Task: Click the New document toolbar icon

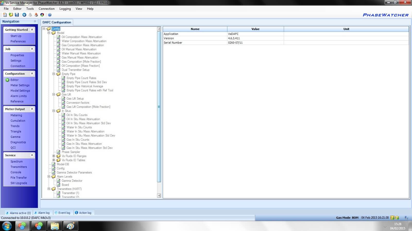Action: click(5, 15)
